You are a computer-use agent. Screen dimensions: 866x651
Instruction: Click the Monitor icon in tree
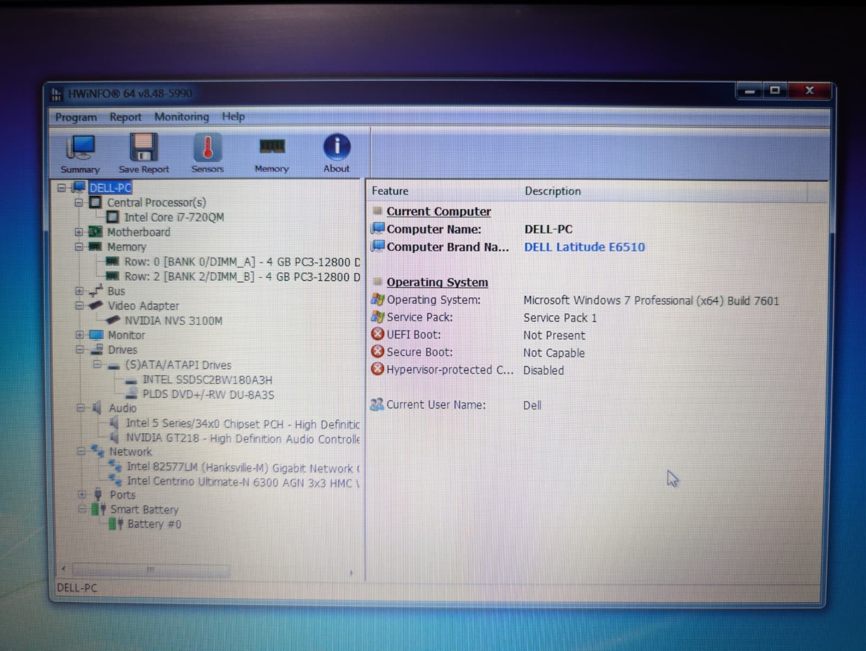pyautogui.click(x=96, y=335)
